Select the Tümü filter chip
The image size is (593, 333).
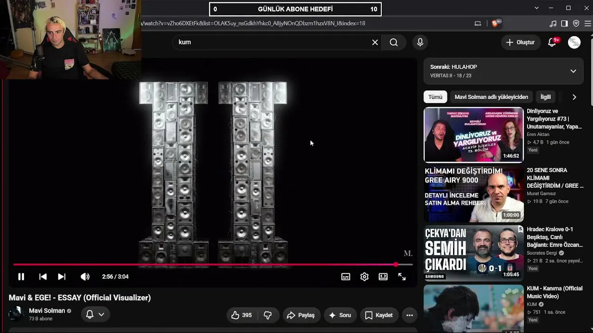[x=435, y=97]
